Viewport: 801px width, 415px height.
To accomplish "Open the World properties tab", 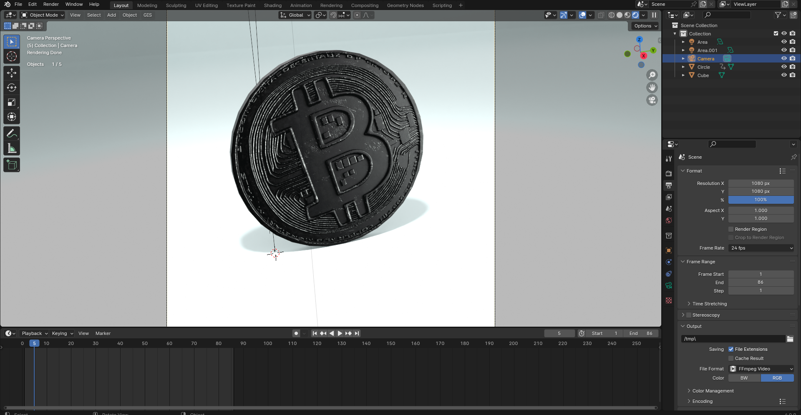I will point(669,220).
